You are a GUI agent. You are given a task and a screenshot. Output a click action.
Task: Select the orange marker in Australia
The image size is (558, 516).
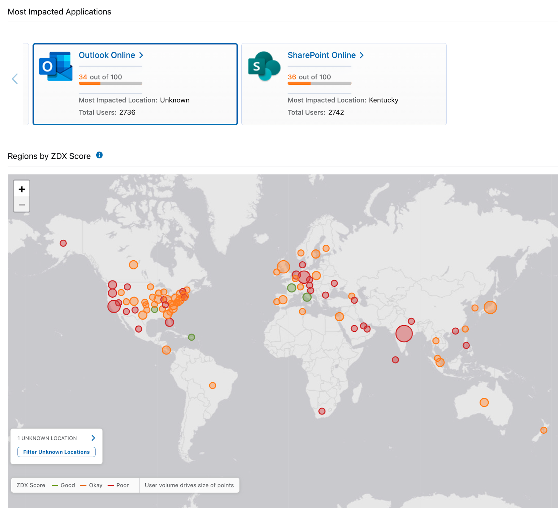point(484,402)
